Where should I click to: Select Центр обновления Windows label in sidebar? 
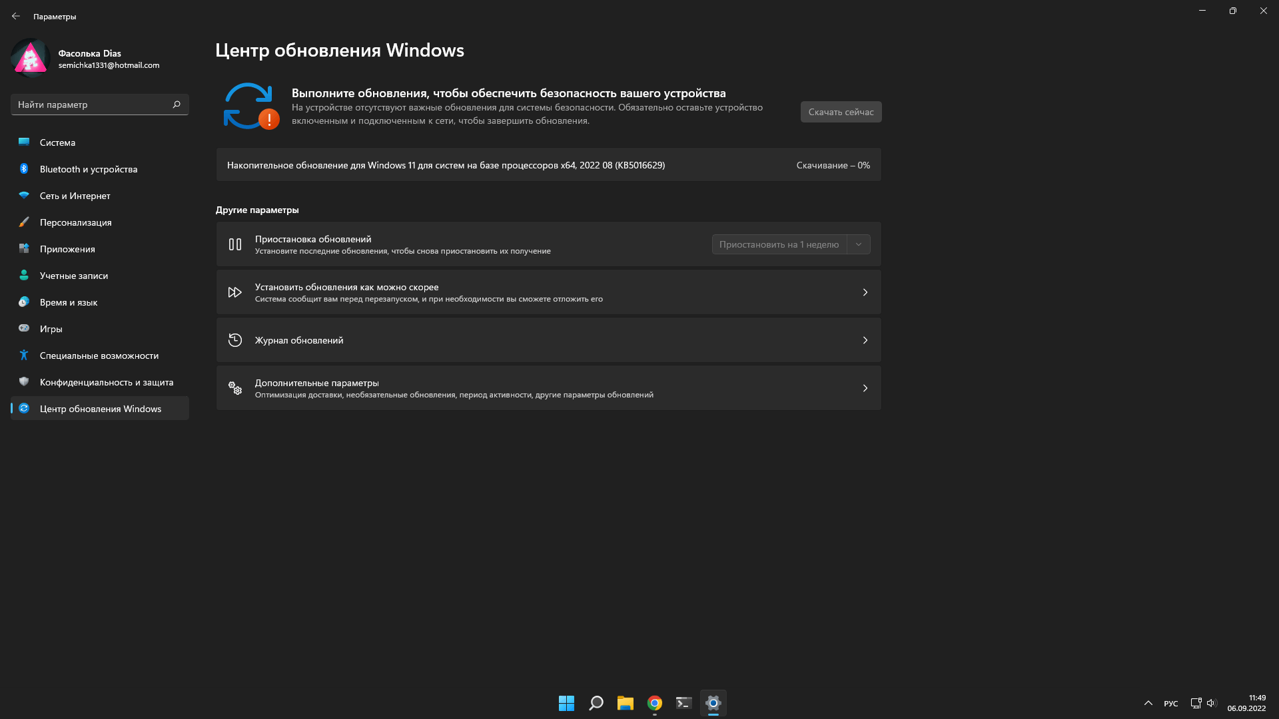coord(101,409)
